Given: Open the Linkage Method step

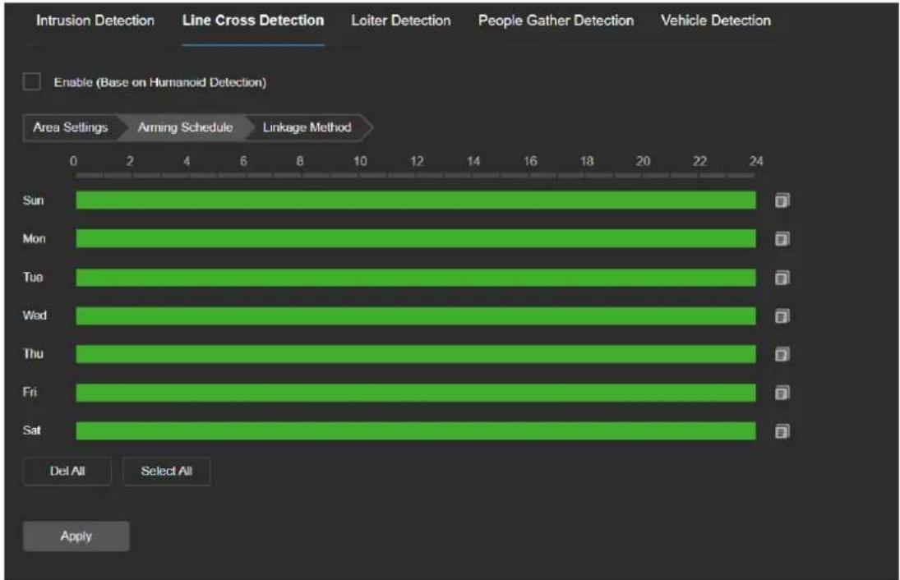Looking at the screenshot, I should (307, 127).
